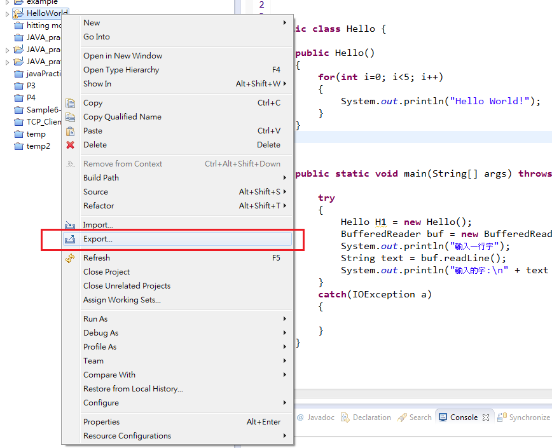Click the catch(IOException a) line
This screenshot has height=448, width=552.
pos(375,294)
